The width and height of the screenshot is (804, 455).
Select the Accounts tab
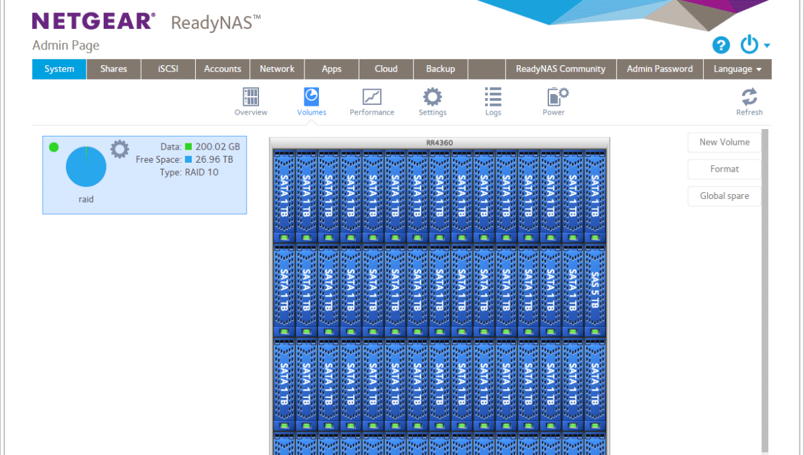(223, 69)
